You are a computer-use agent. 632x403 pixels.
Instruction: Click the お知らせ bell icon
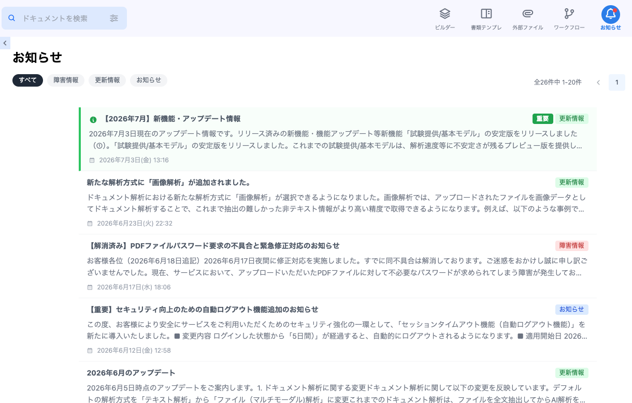[611, 15]
